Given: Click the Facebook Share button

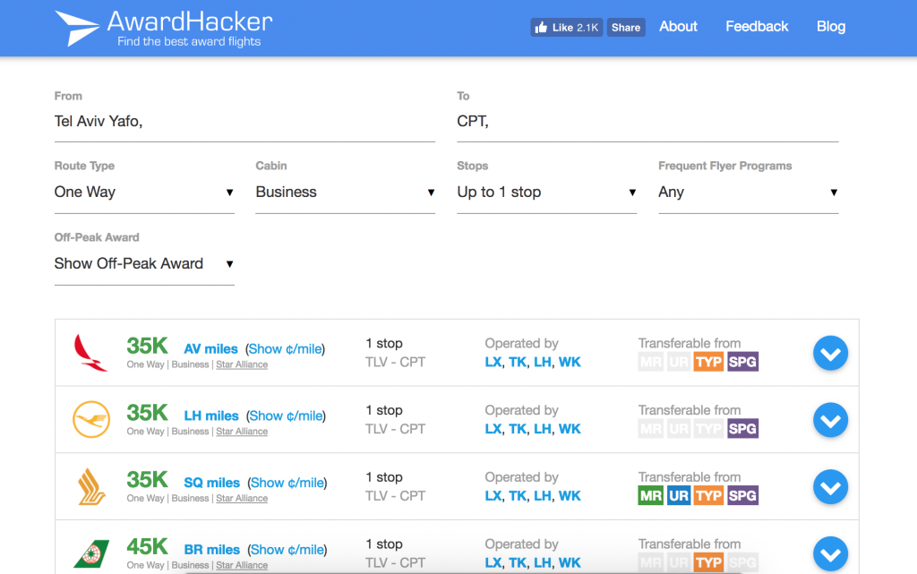Looking at the screenshot, I should point(626,28).
